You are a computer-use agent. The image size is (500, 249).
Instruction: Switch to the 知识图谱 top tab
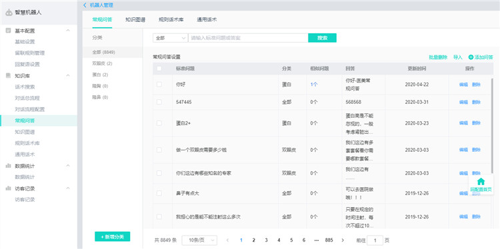click(135, 19)
